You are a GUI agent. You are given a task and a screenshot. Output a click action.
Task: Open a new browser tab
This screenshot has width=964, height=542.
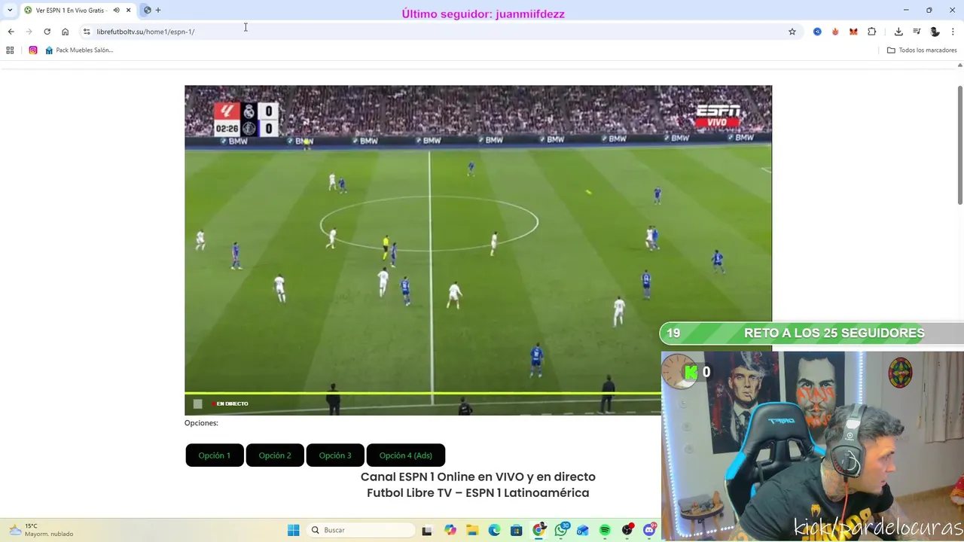(x=157, y=11)
